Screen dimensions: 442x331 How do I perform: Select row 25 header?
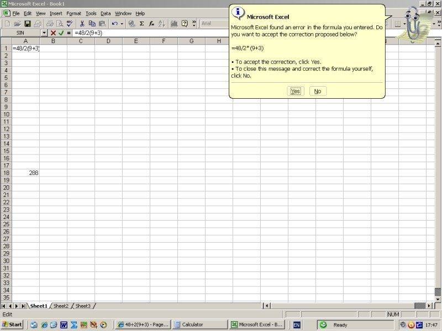pos(6,225)
